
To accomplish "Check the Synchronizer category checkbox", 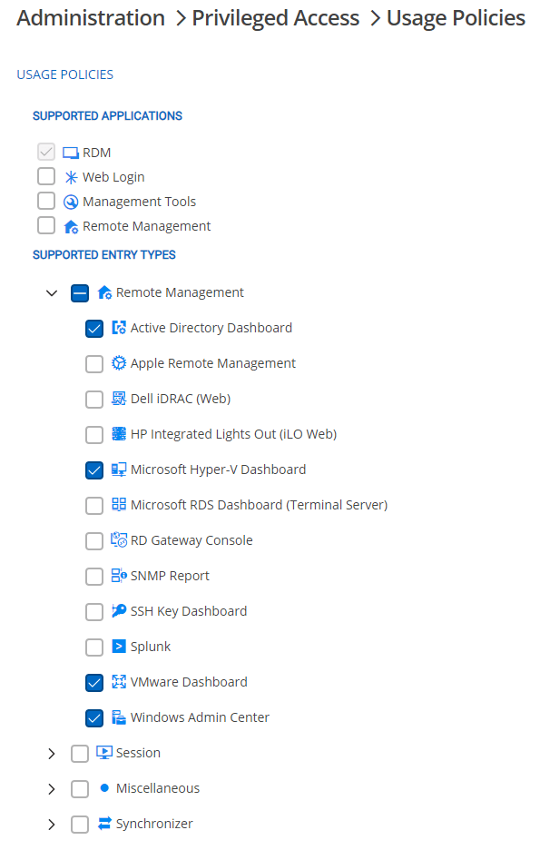I will pos(80,825).
